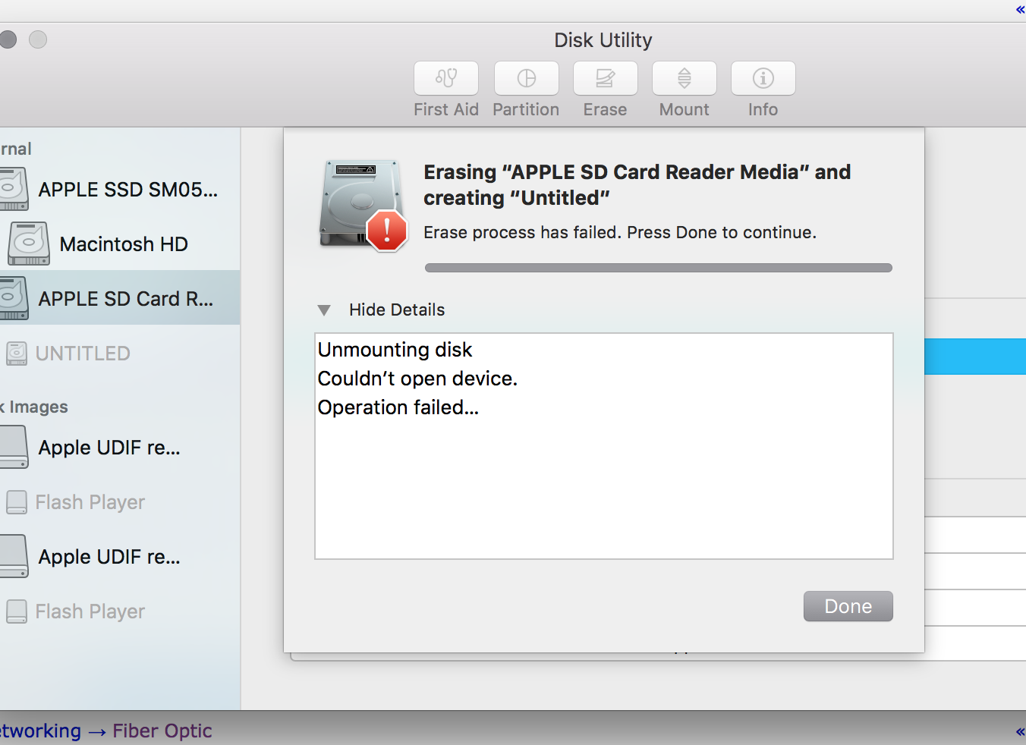Click the Operation failed... log line
This screenshot has height=745, width=1026.
398,407
